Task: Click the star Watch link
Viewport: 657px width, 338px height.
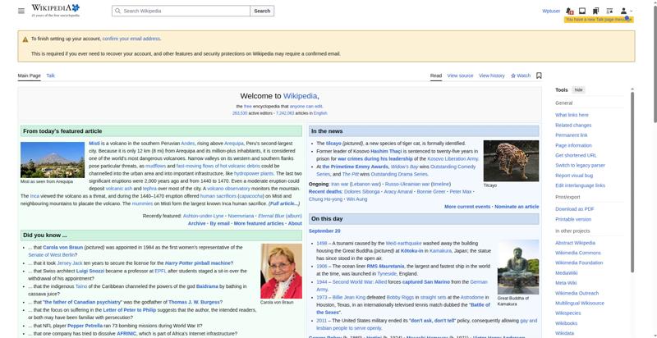Action: click(521, 75)
